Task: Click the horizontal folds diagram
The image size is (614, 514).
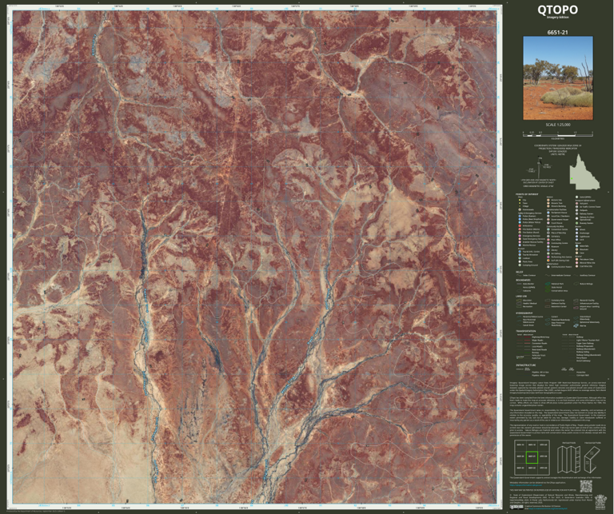Action: coord(592,458)
